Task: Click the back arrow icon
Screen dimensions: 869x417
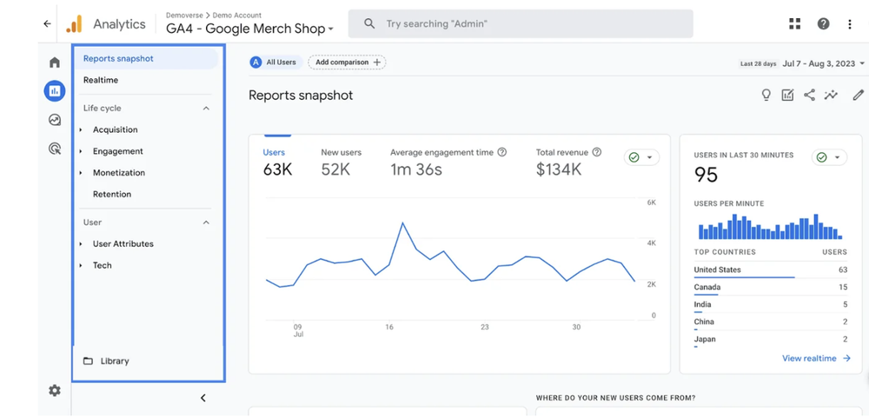Action: click(x=47, y=23)
